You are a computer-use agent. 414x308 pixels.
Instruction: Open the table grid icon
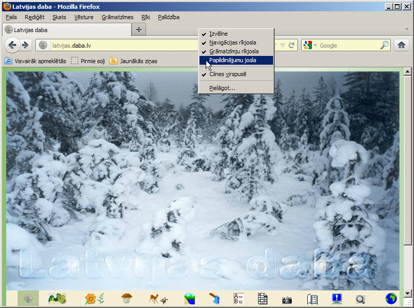point(263,299)
